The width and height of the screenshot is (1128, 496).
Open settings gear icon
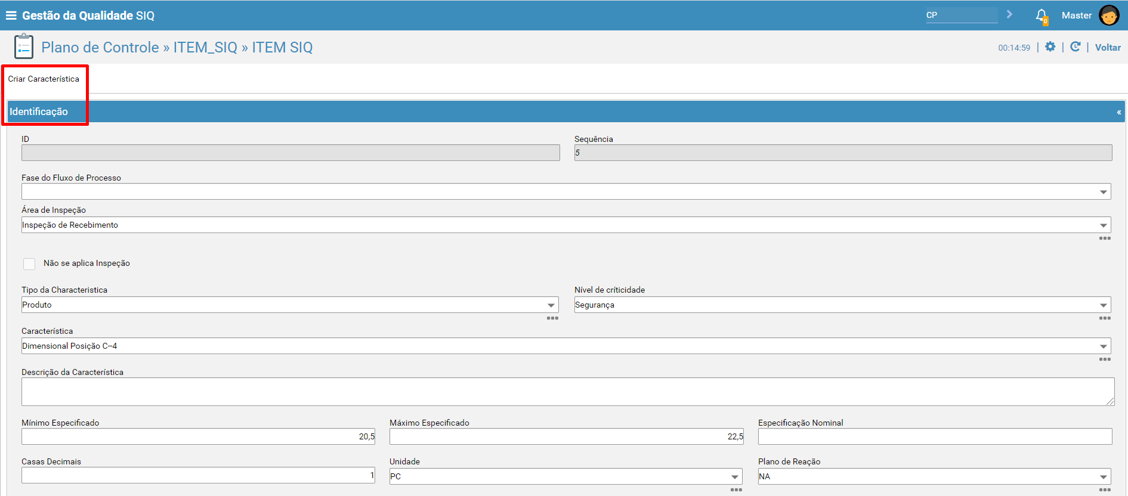1050,47
